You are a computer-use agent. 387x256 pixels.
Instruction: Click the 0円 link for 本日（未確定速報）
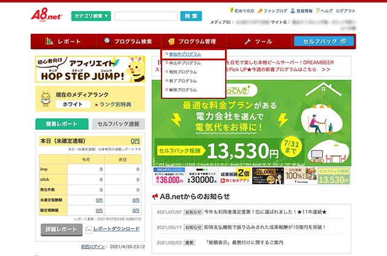[135, 141]
